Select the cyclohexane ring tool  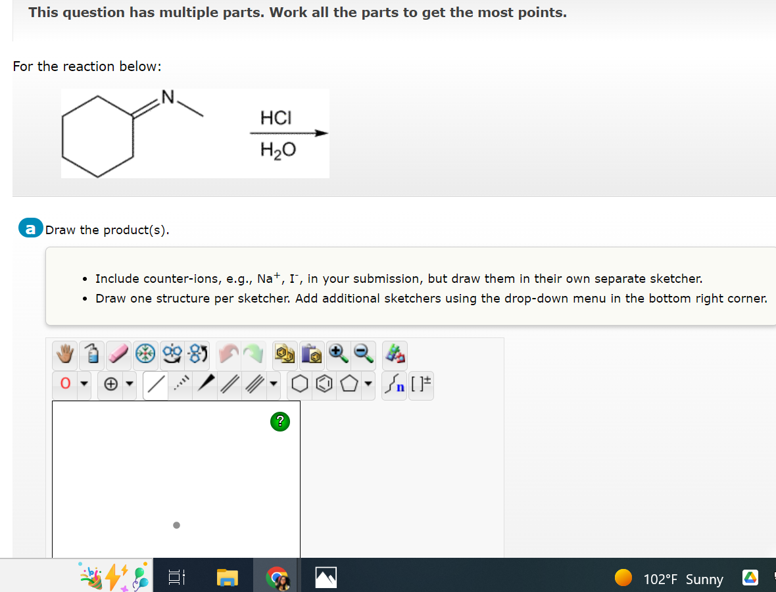coord(299,384)
